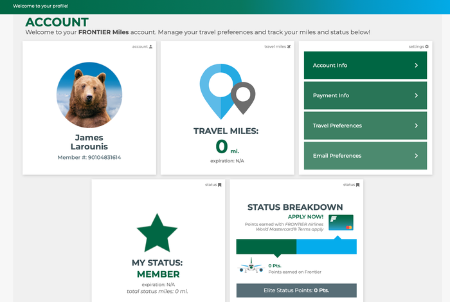Click the Frontier Mastercard credit card image

[x=341, y=222]
